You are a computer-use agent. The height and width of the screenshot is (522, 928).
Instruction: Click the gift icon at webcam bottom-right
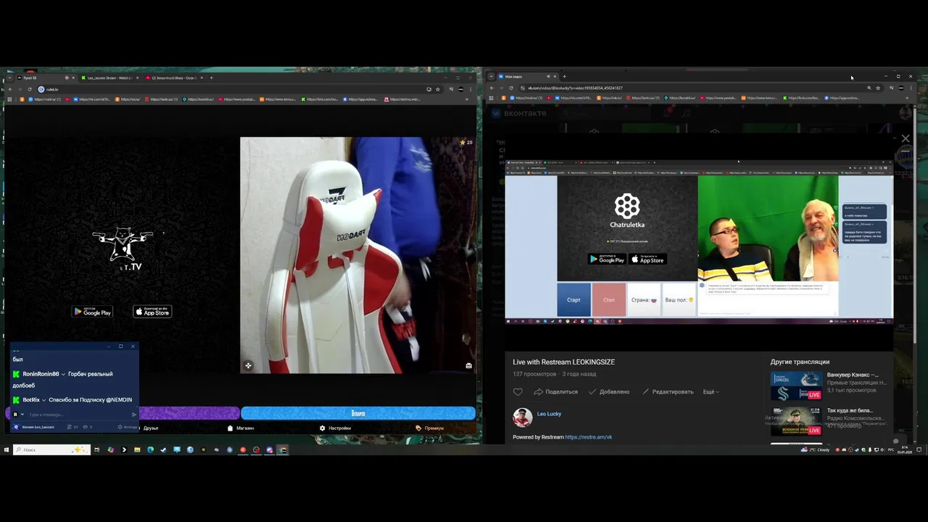(x=468, y=365)
